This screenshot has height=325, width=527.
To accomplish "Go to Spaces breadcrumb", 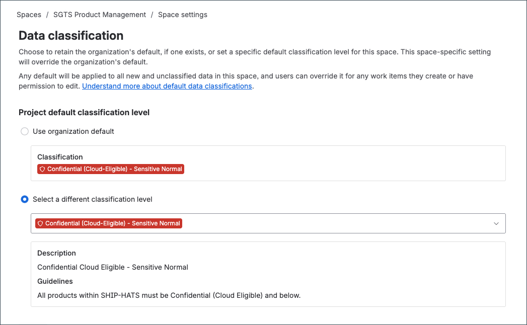I will [29, 15].
